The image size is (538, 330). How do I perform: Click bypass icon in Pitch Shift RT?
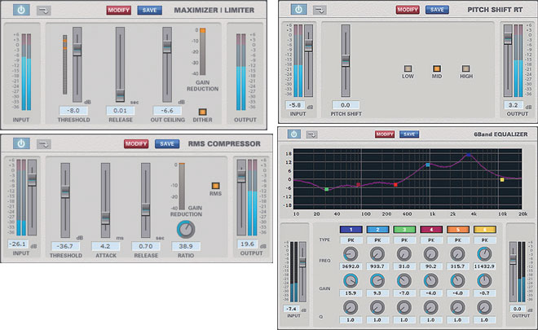click(321, 9)
